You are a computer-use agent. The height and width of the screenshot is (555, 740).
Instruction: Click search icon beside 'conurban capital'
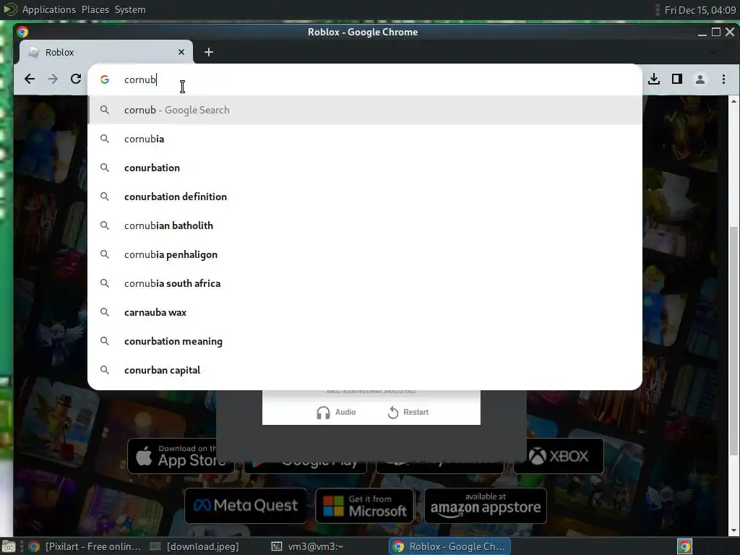pyautogui.click(x=105, y=370)
